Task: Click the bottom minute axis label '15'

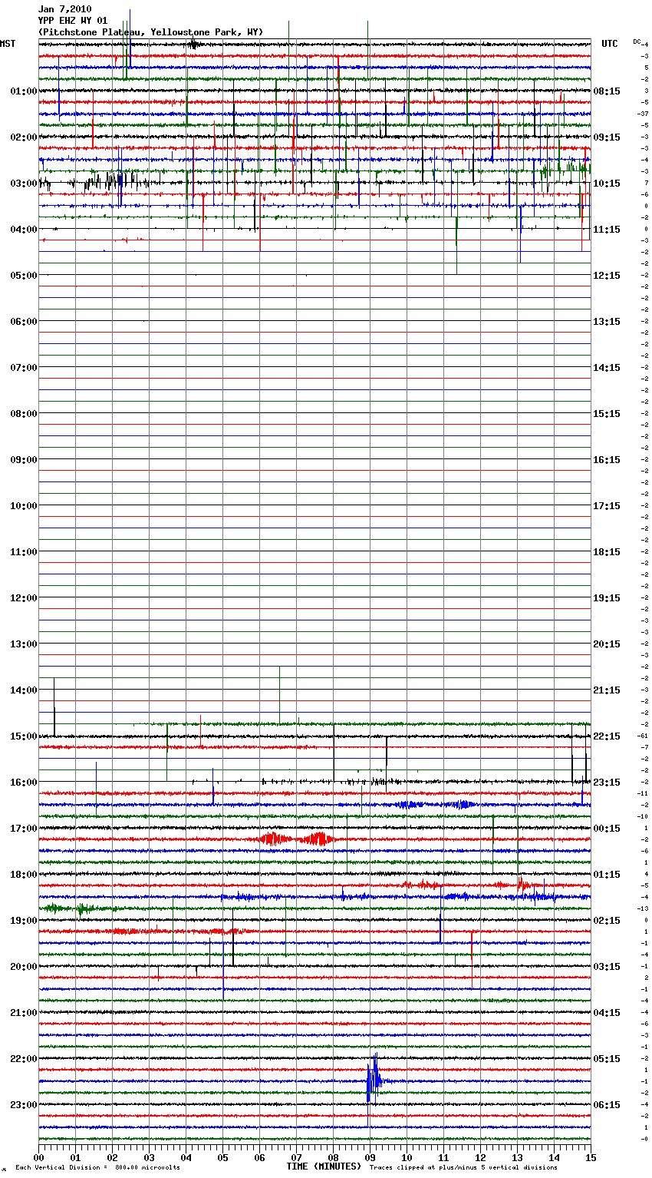Action: pos(591,1157)
